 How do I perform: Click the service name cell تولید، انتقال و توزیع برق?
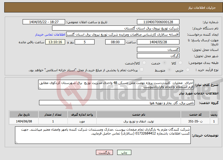pos(139,121)
